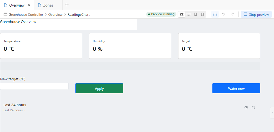Click the Temperature reading card
Viewport: 274px width, 132px height.
pos(41,46)
